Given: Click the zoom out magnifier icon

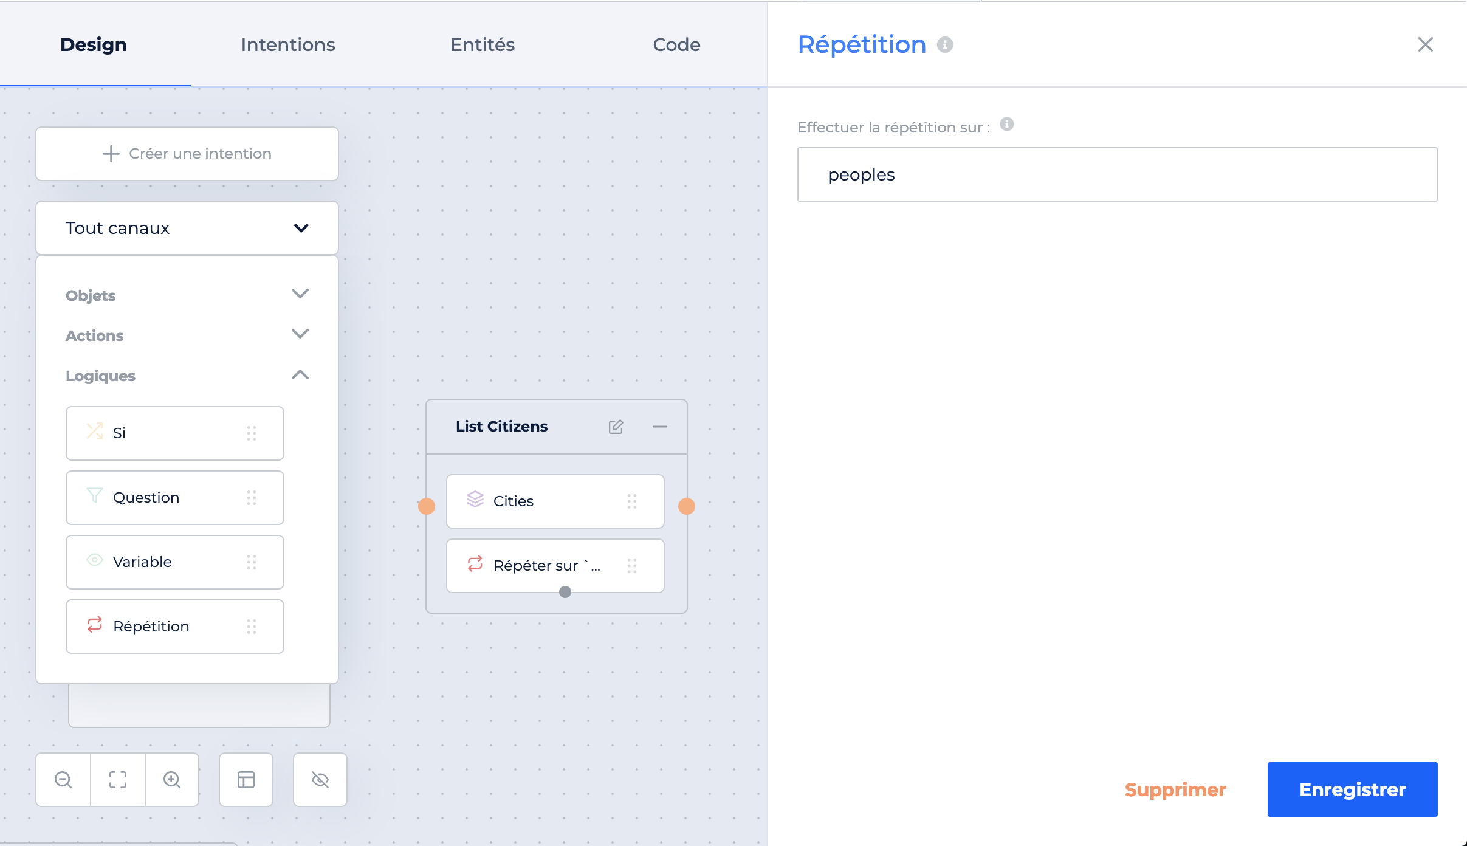Looking at the screenshot, I should pos(63,780).
